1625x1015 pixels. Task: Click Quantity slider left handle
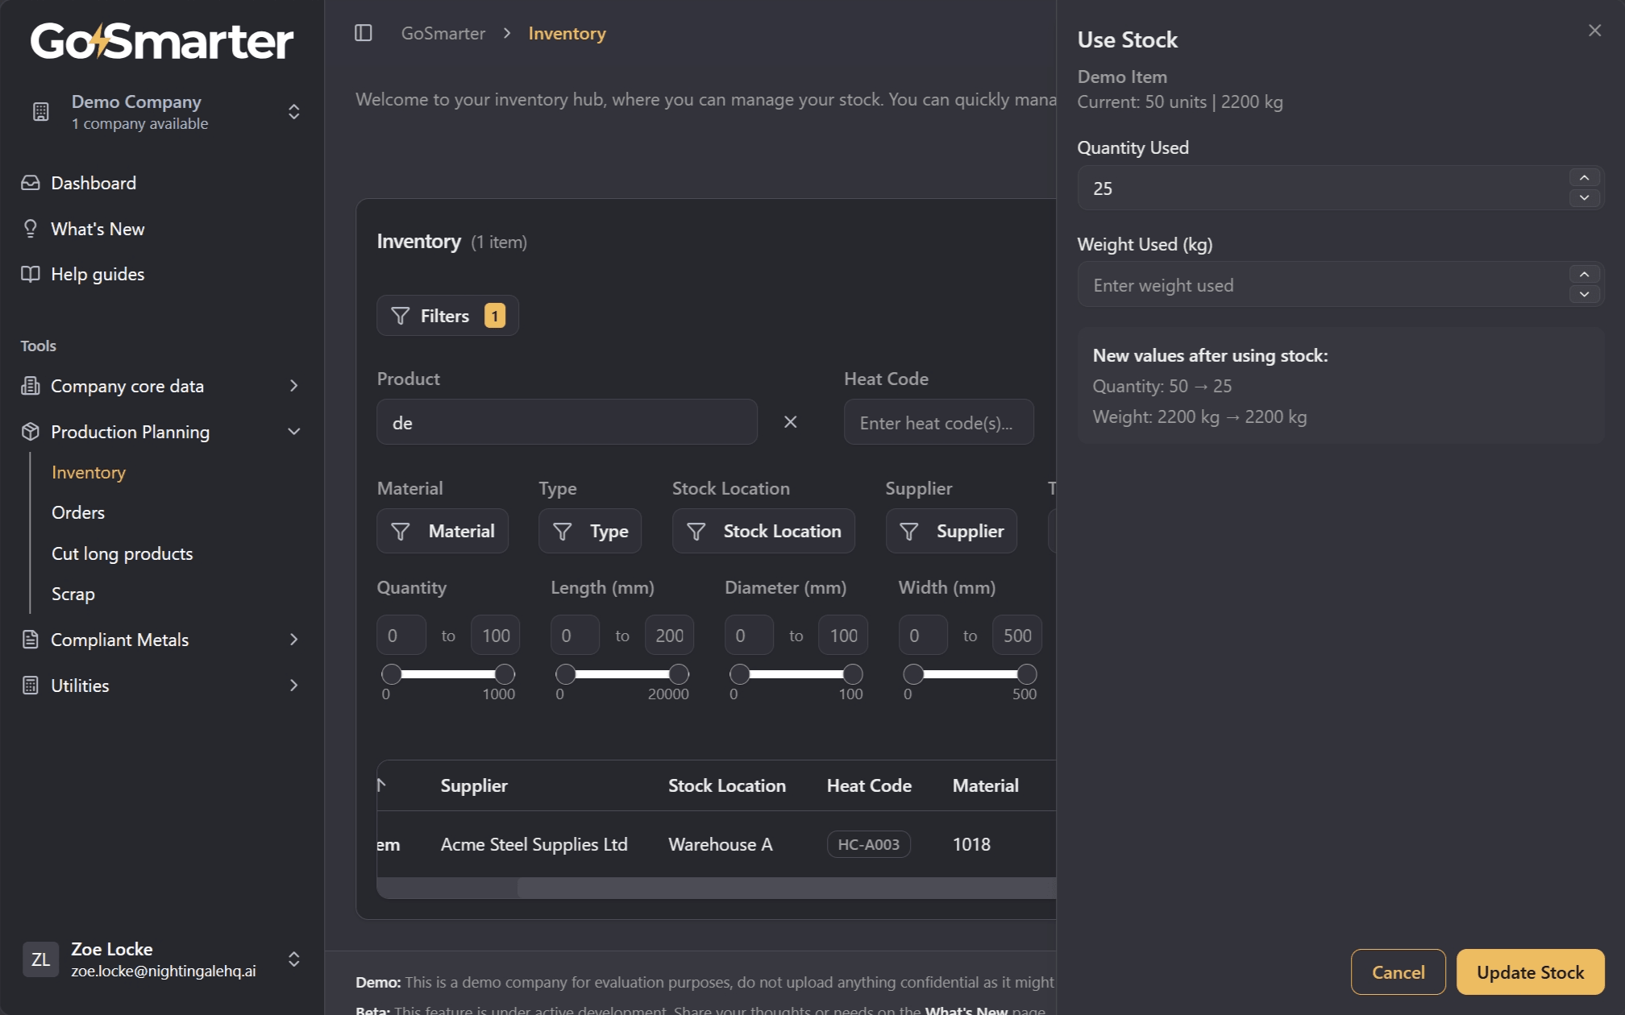(x=392, y=673)
